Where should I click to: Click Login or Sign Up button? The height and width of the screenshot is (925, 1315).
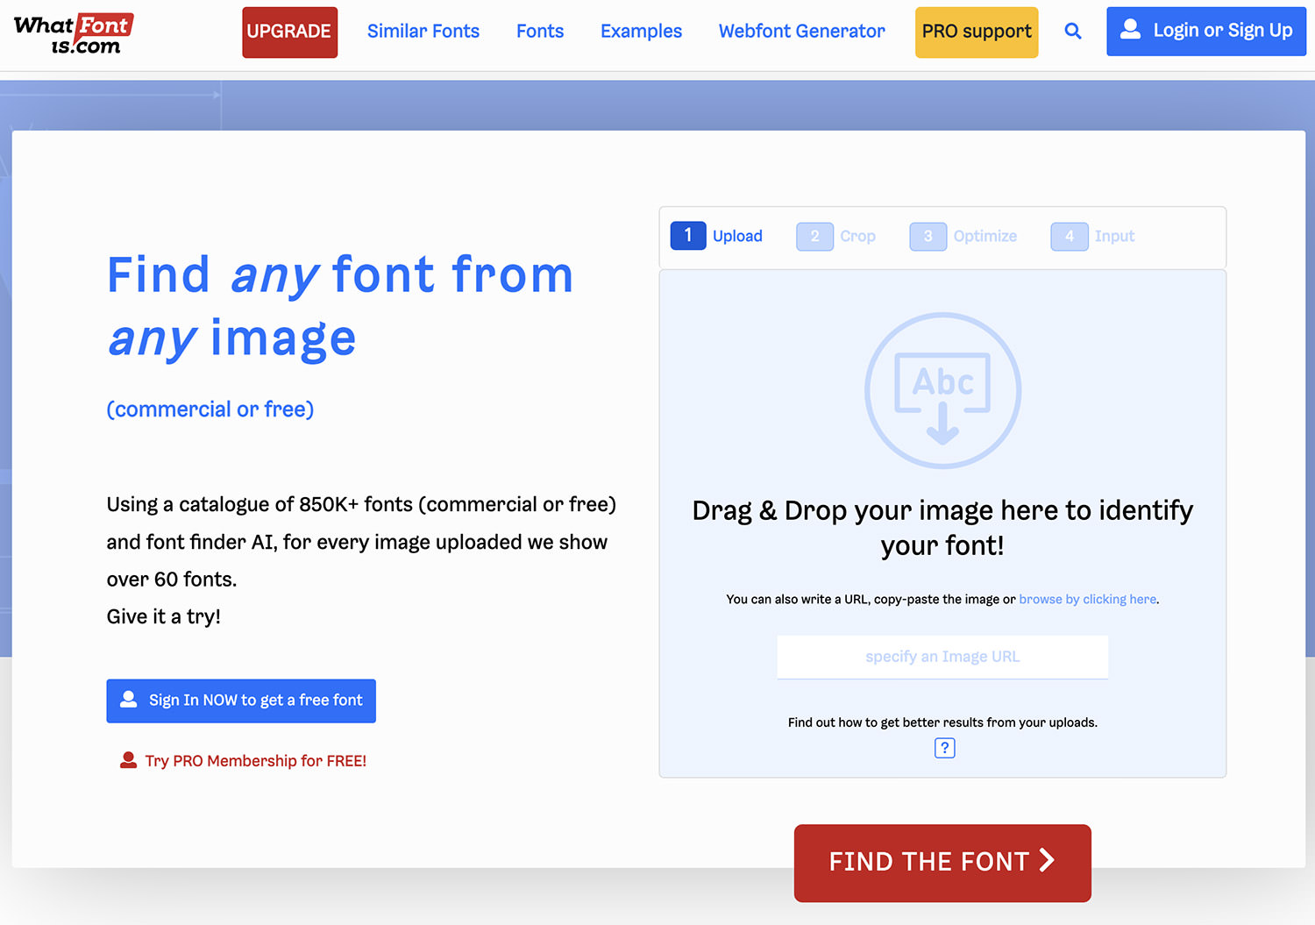[1206, 32]
